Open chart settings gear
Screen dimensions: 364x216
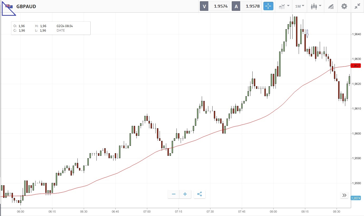point(344,6)
